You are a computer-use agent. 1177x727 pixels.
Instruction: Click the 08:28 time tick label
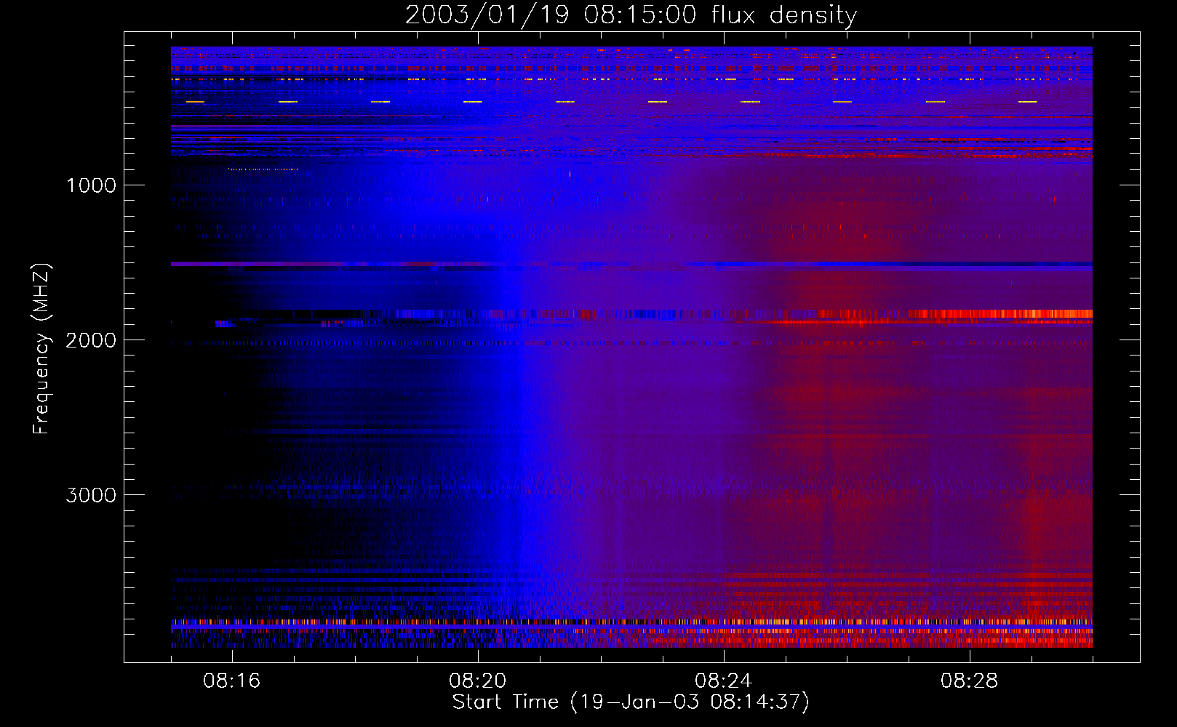(970, 681)
